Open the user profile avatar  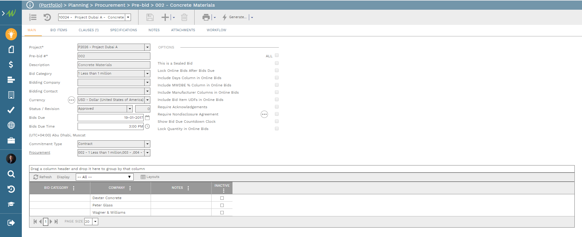tap(11, 159)
